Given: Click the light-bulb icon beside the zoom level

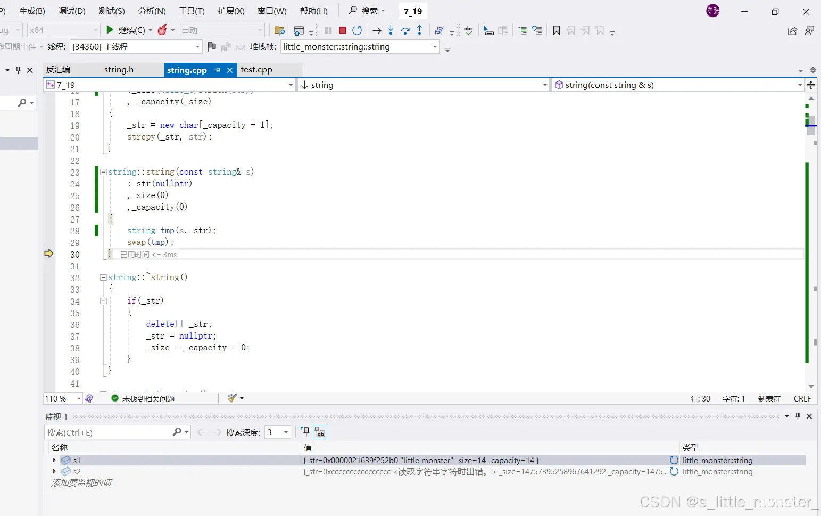Looking at the screenshot, I should point(89,398).
